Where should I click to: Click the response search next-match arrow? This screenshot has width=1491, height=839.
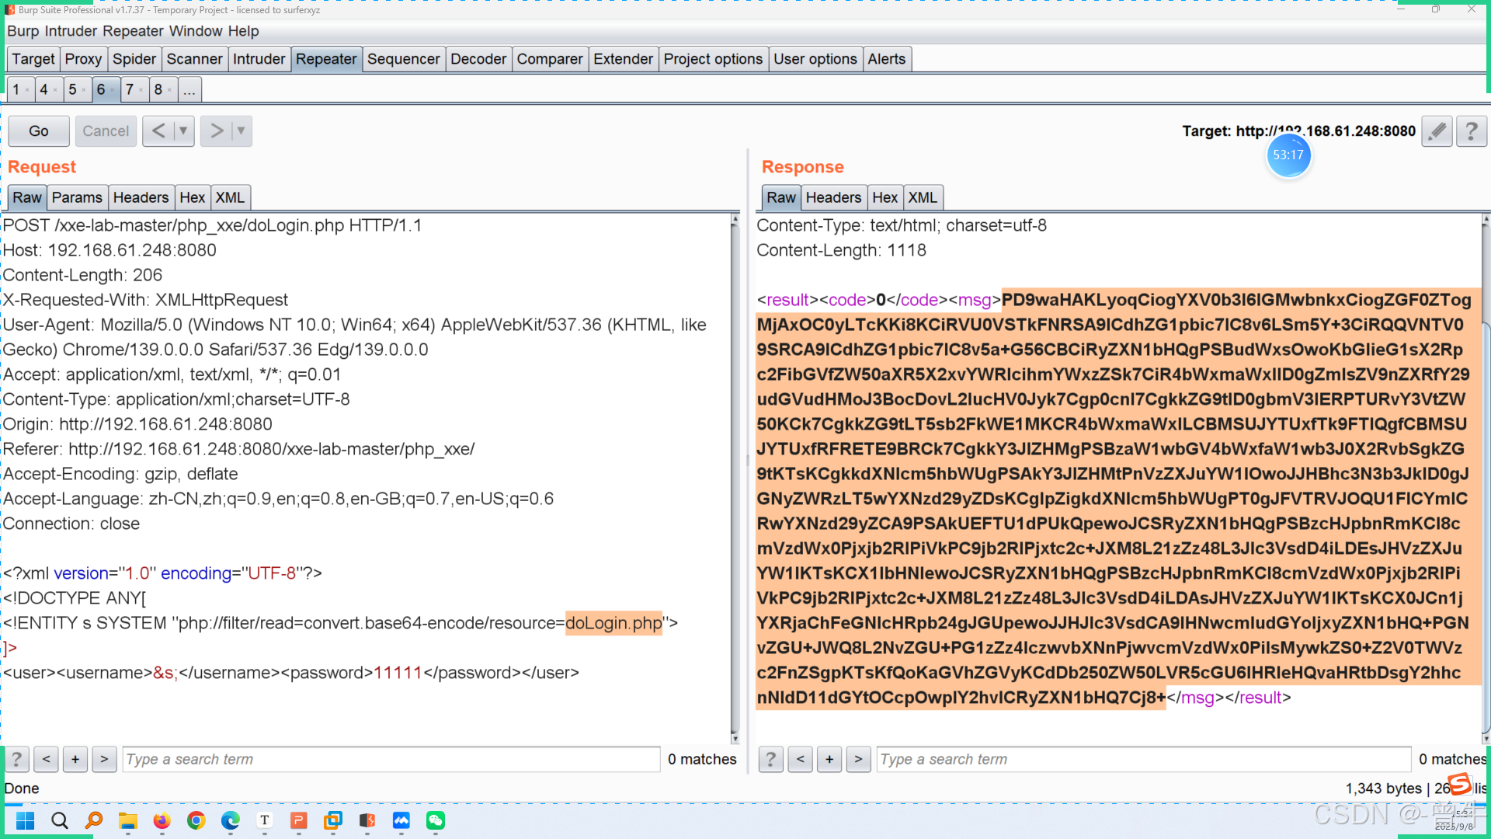[x=858, y=759]
